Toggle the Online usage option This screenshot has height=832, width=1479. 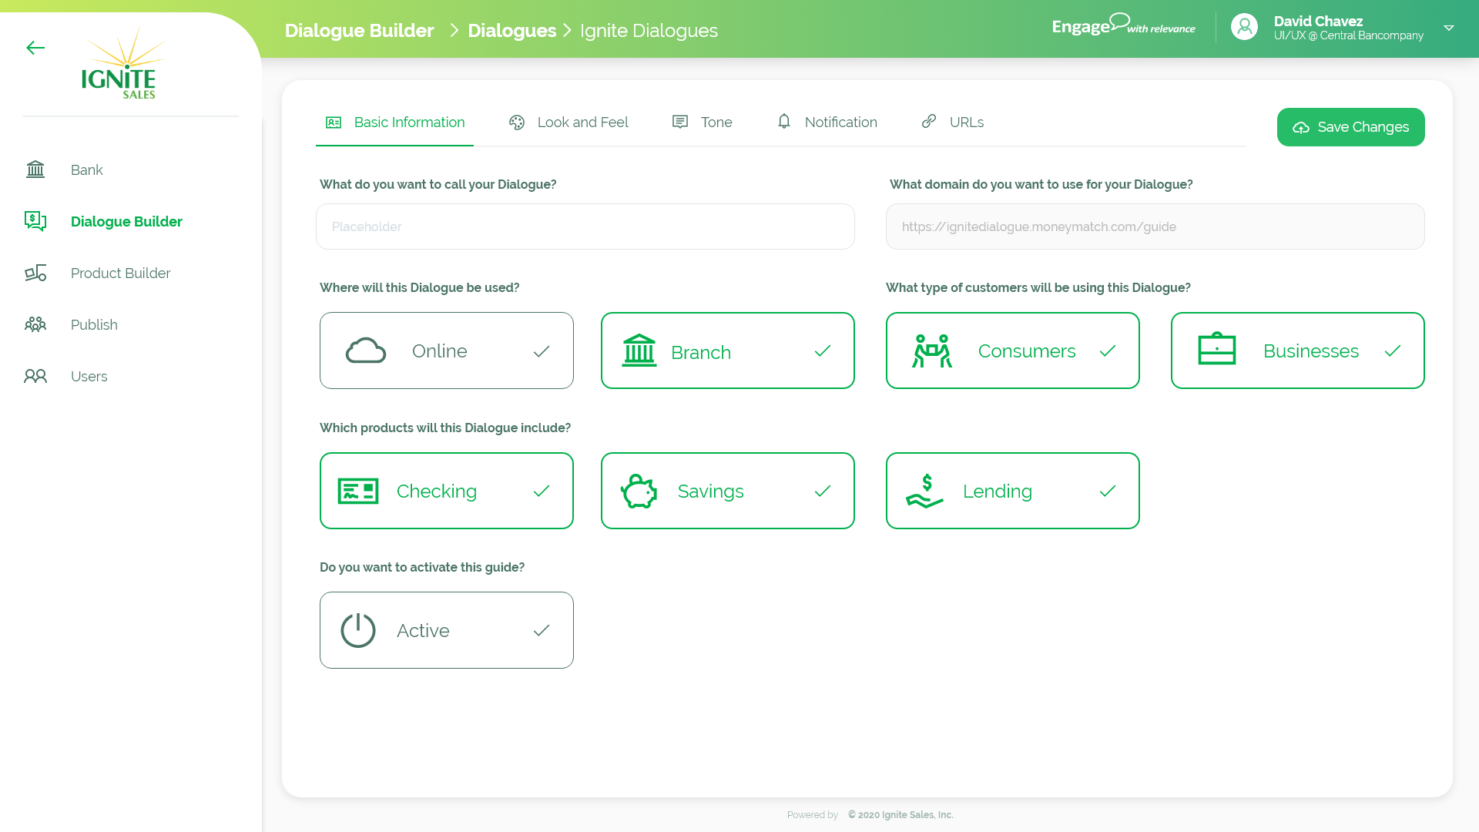pos(447,351)
